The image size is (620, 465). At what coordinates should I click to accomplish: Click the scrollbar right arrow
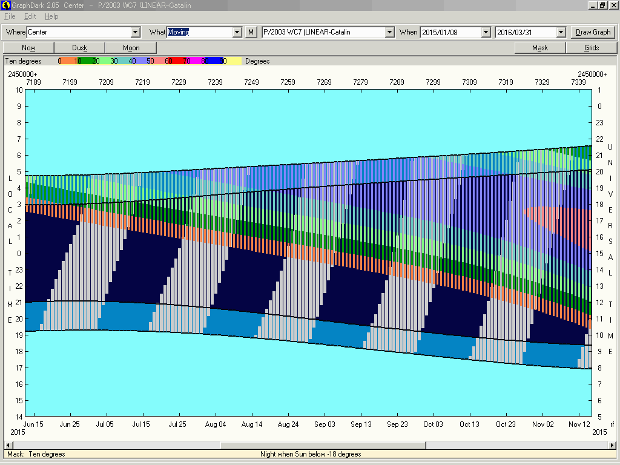(x=612, y=445)
